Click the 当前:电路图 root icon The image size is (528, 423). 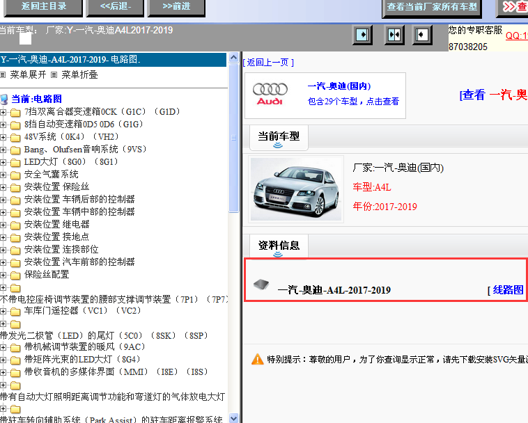pos(4,99)
